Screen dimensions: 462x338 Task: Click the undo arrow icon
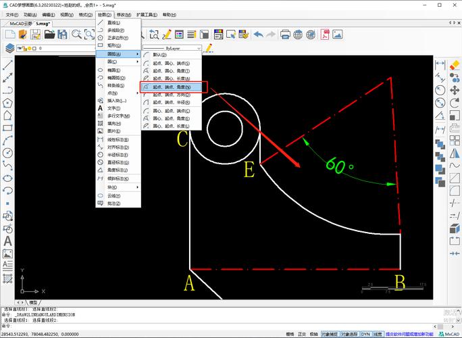click(x=259, y=34)
